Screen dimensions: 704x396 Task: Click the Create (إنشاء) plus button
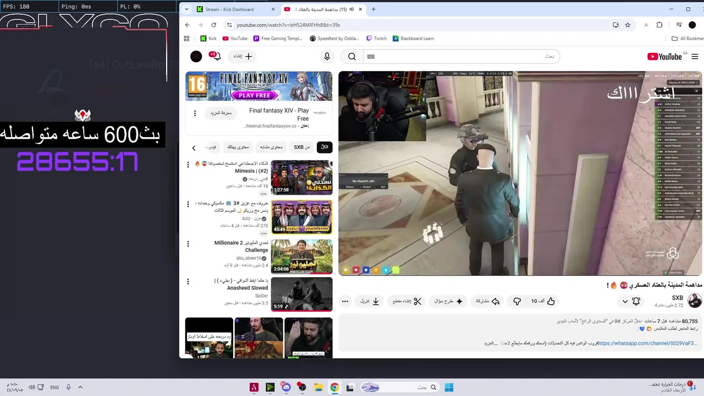(243, 56)
